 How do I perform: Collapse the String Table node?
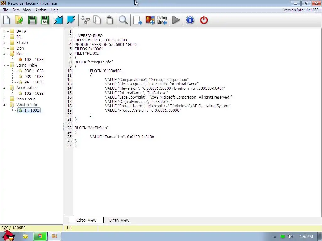point(4,65)
